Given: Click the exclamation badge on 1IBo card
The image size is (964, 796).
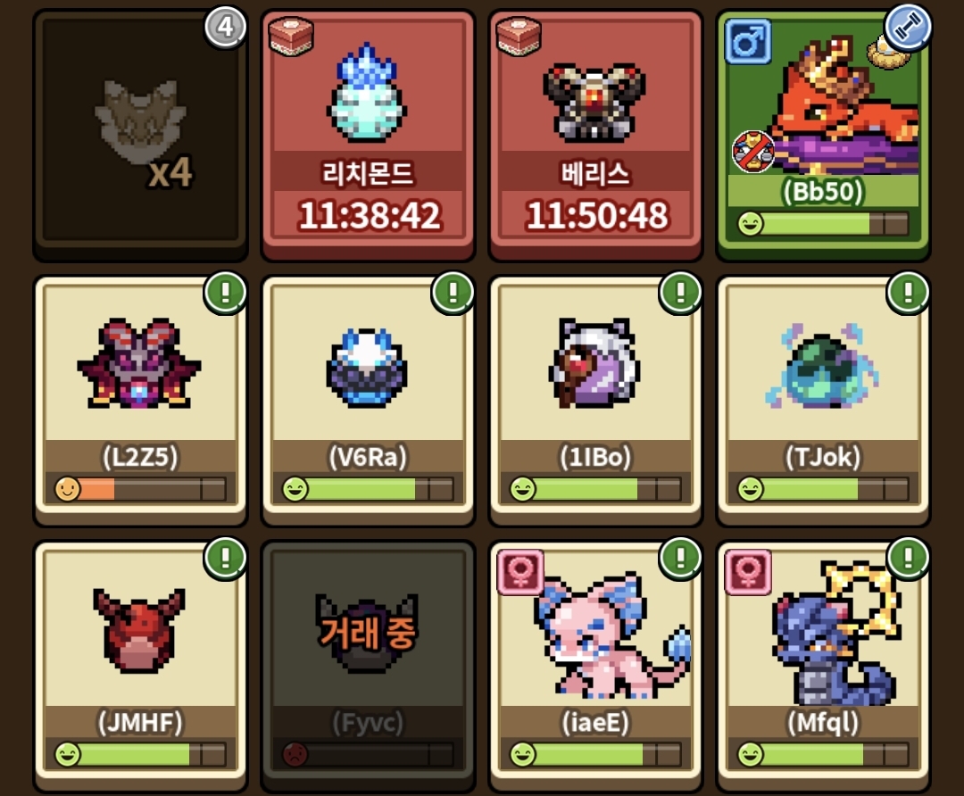Looking at the screenshot, I should [680, 292].
